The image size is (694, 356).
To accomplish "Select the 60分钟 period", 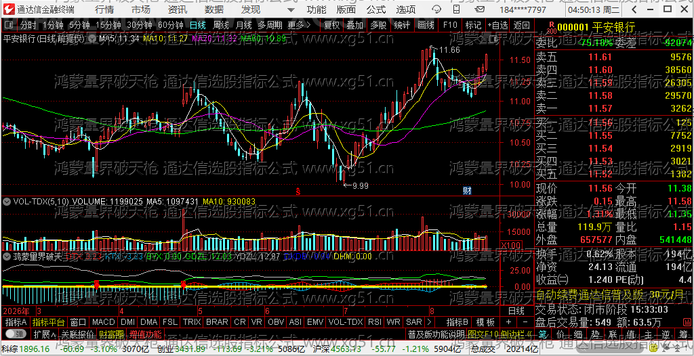I will pyautogui.click(x=170, y=25).
